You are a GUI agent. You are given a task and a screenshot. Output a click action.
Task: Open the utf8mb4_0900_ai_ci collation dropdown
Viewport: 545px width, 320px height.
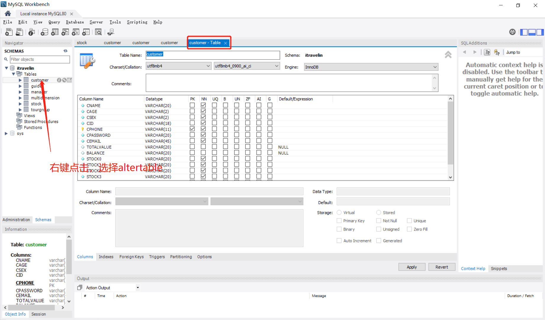[247, 66]
